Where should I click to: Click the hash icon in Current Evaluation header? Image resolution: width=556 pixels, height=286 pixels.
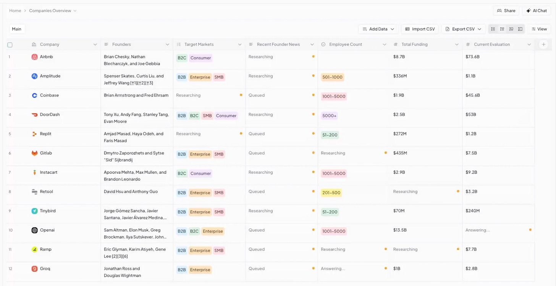[468, 45]
